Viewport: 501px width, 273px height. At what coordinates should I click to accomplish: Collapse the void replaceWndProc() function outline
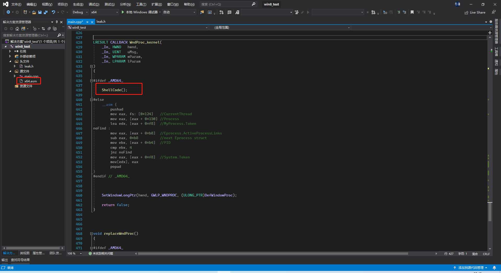(x=91, y=234)
